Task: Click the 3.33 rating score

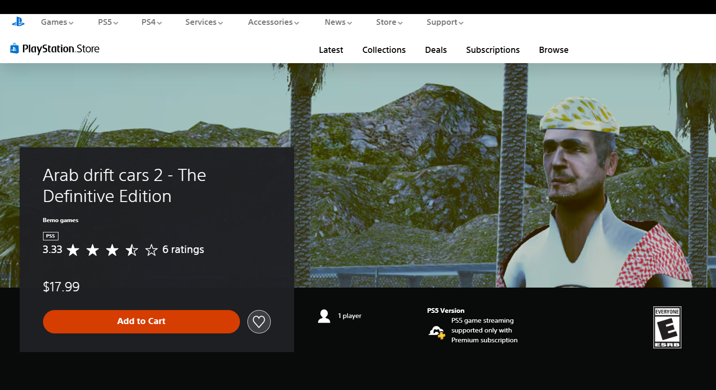Action: click(x=52, y=250)
